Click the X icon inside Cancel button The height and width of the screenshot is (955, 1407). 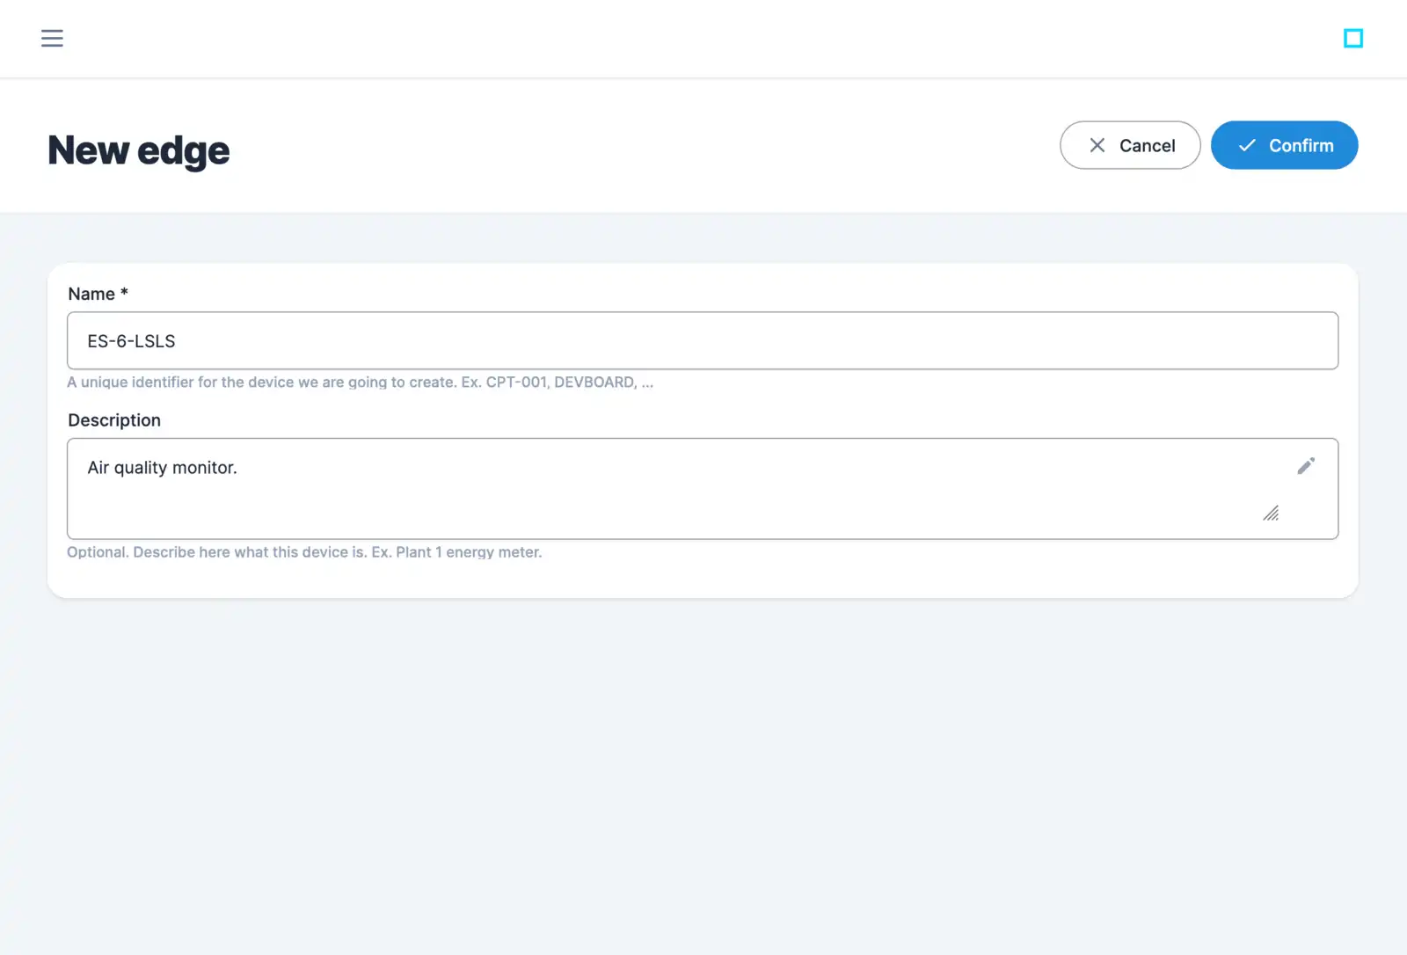coord(1097,145)
